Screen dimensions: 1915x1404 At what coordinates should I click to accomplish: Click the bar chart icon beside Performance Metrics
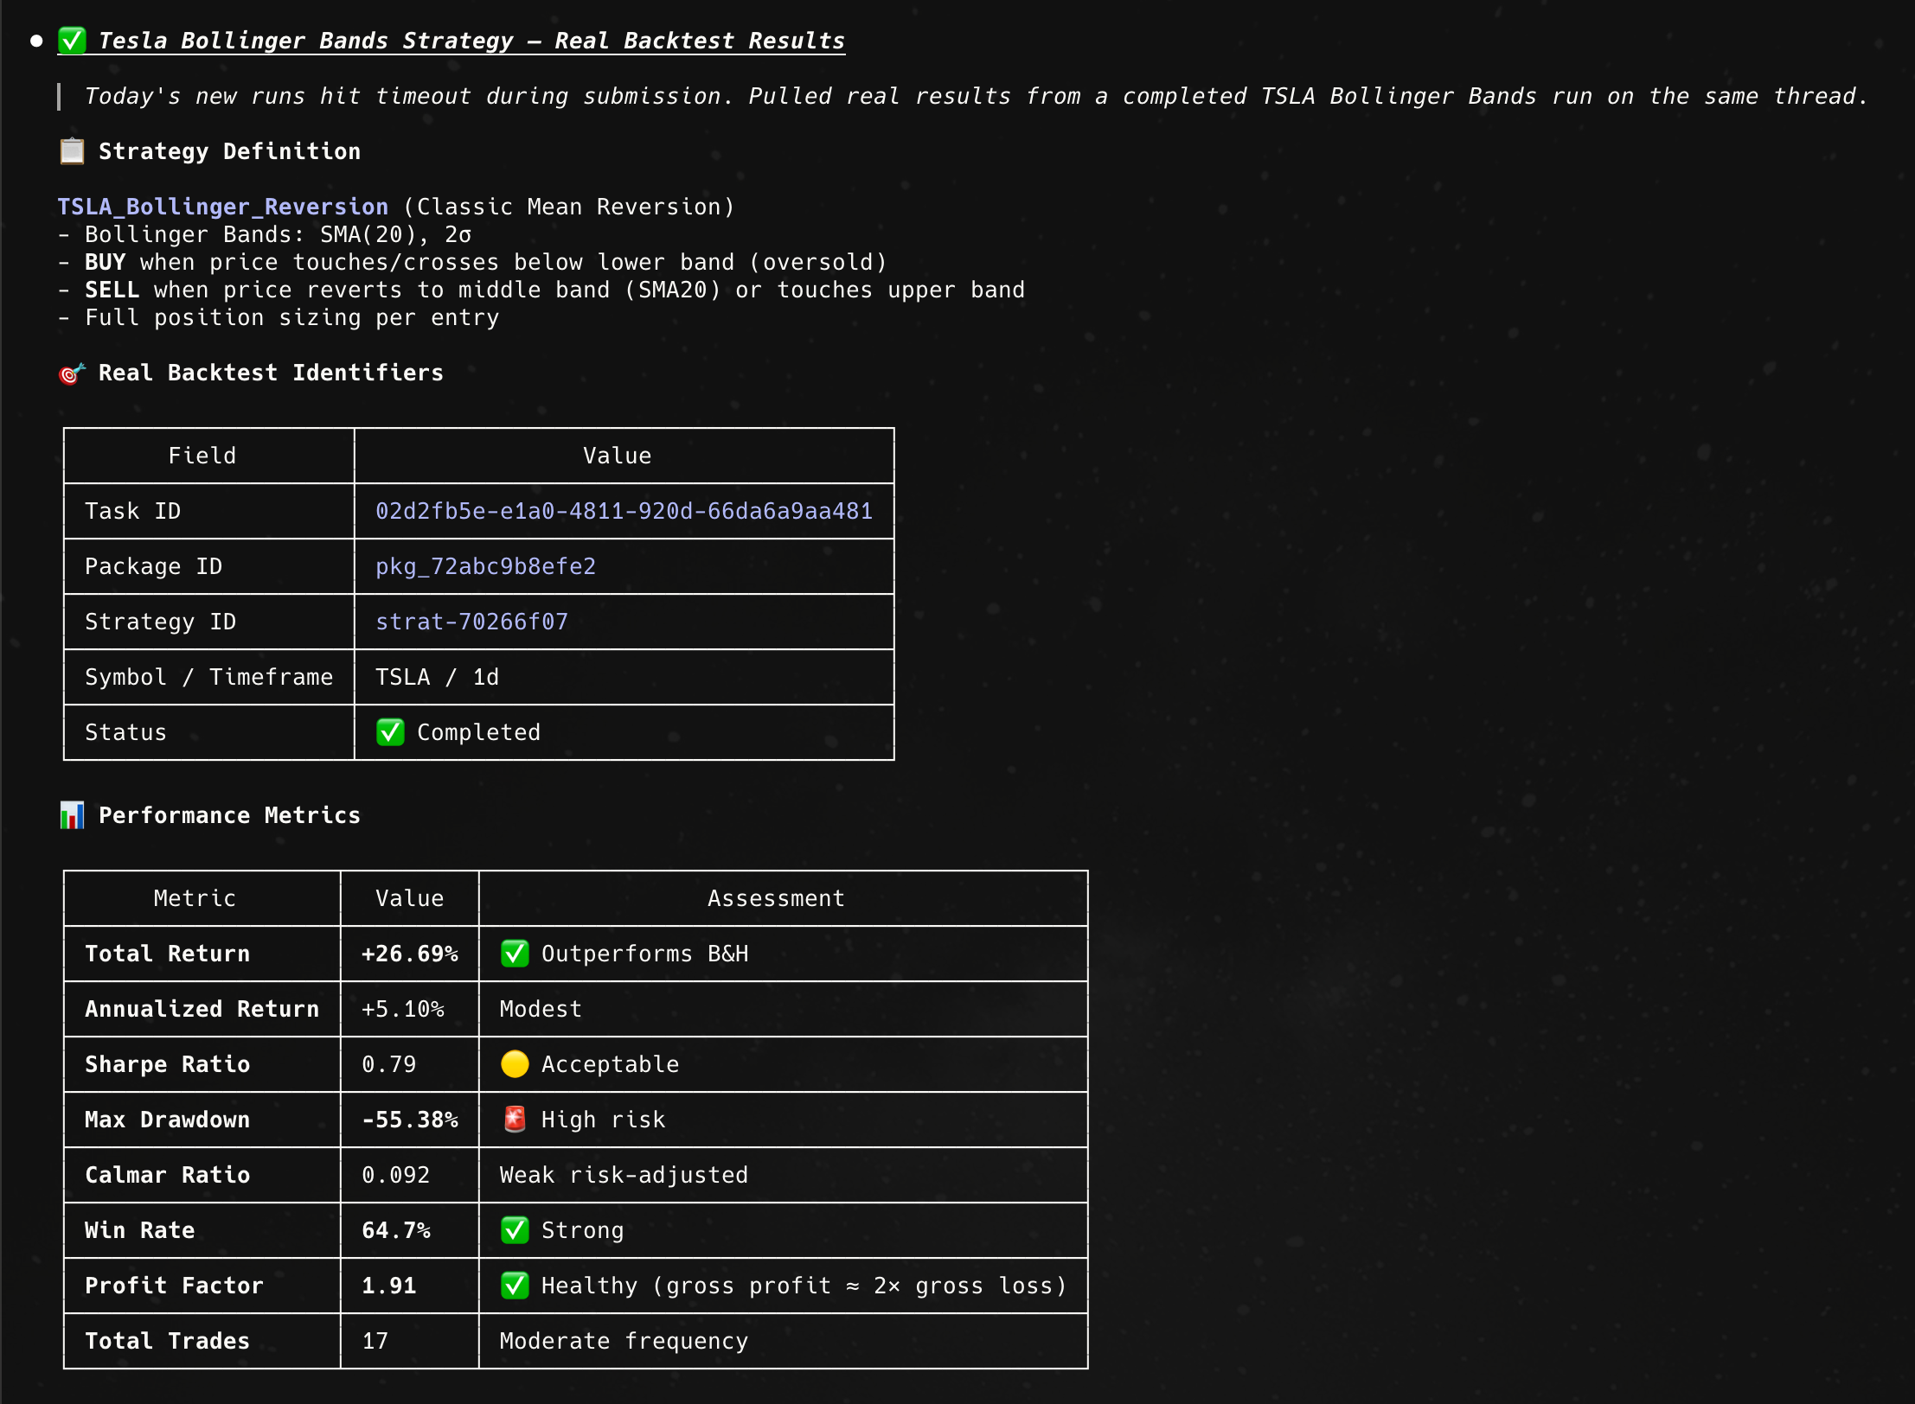pyautogui.click(x=72, y=815)
